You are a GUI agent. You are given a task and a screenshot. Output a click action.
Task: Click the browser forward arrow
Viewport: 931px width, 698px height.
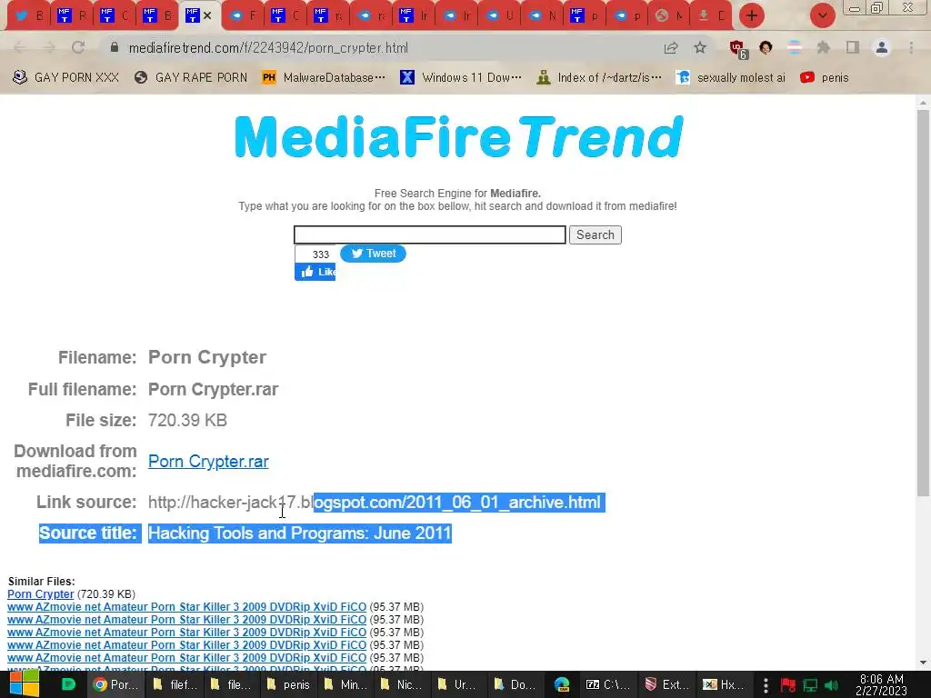(49, 47)
